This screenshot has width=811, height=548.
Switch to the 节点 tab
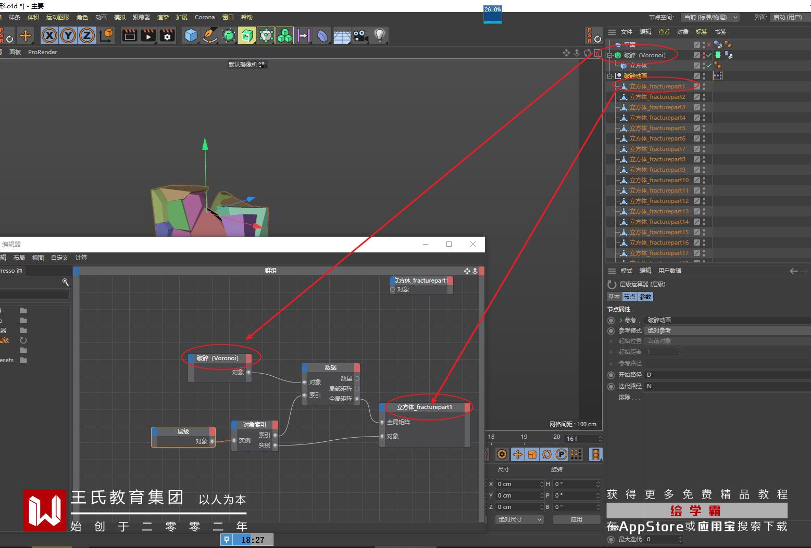(630, 297)
